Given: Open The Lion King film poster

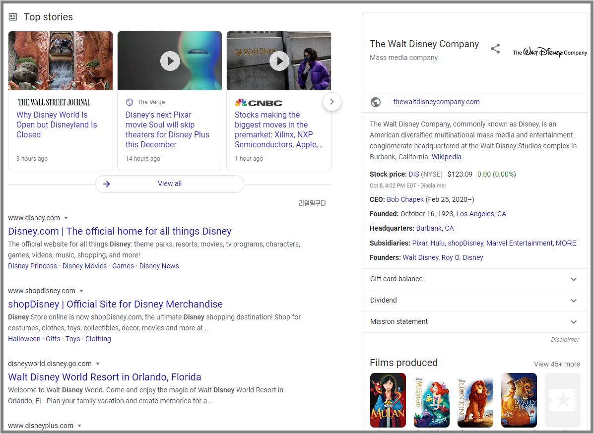Looking at the screenshot, I should [475, 400].
